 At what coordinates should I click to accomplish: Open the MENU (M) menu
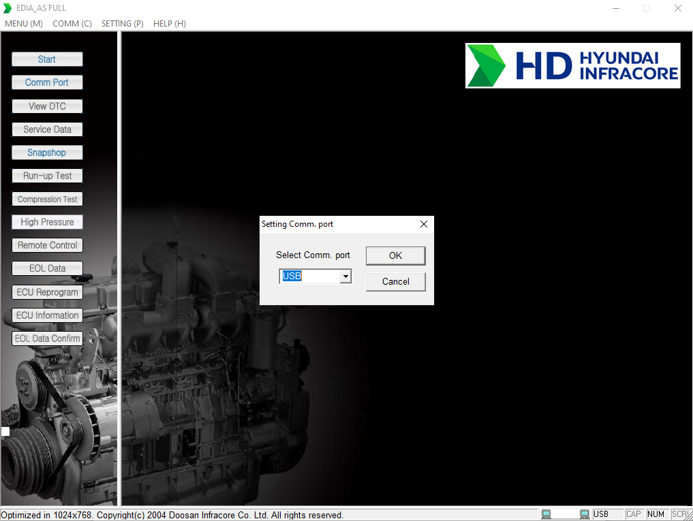(24, 23)
